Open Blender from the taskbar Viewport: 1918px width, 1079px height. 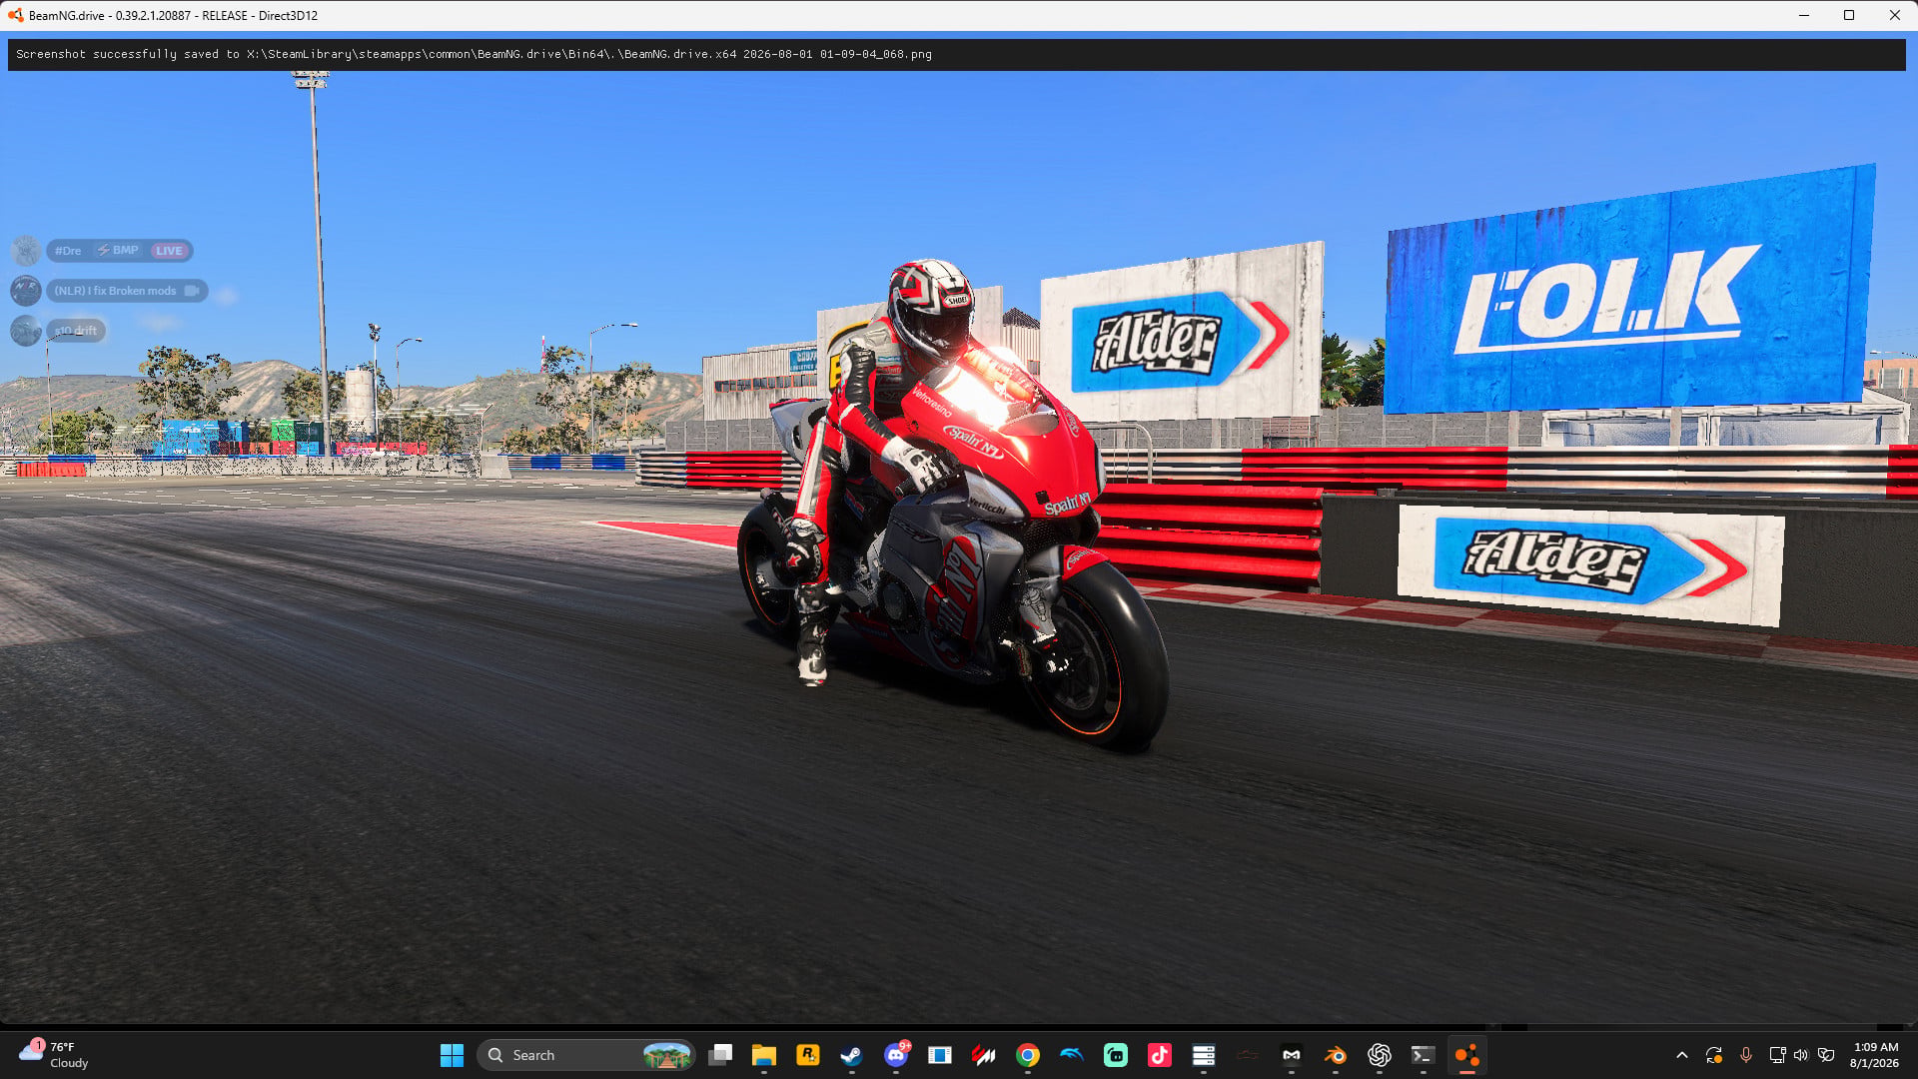coord(1336,1055)
